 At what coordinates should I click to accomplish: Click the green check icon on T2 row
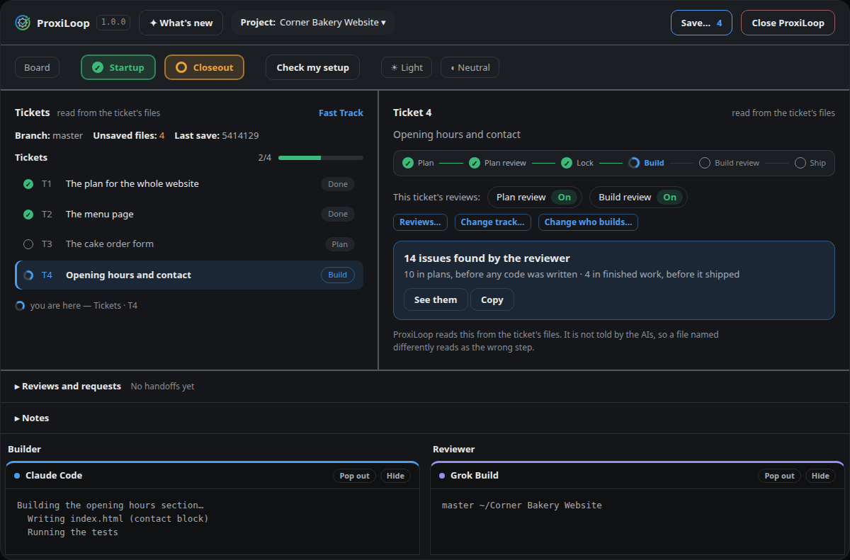[x=28, y=215]
